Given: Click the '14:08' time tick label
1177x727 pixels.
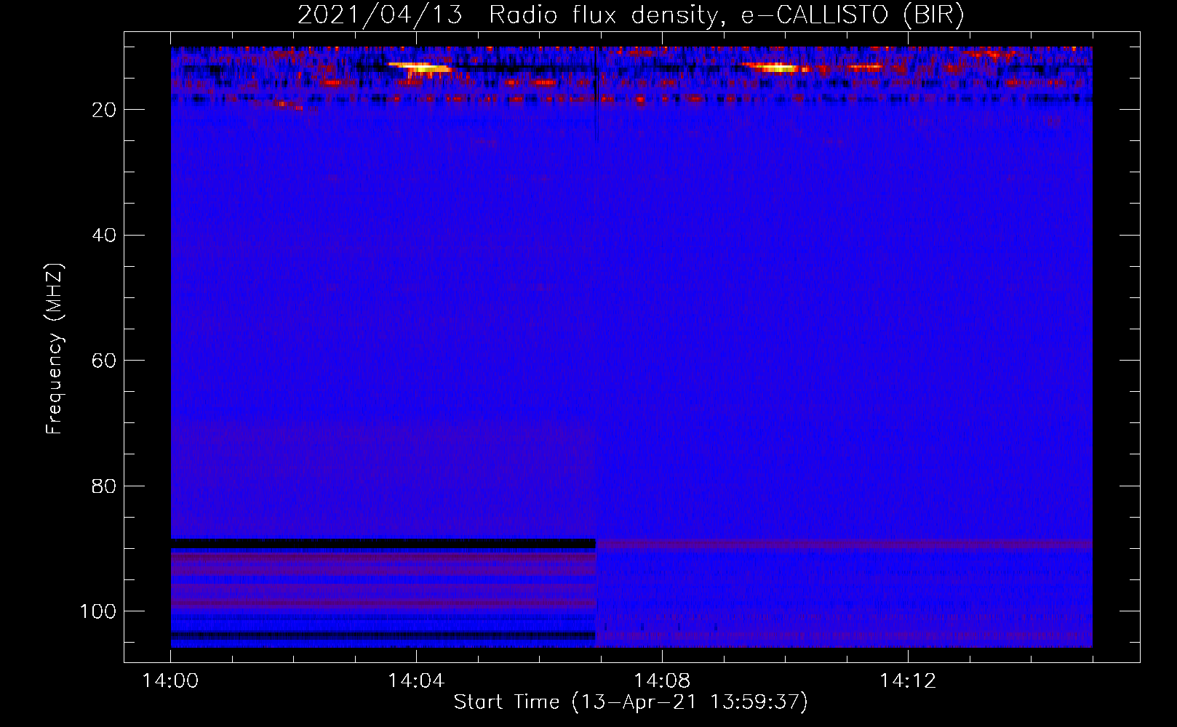Looking at the screenshot, I should 661,681.
